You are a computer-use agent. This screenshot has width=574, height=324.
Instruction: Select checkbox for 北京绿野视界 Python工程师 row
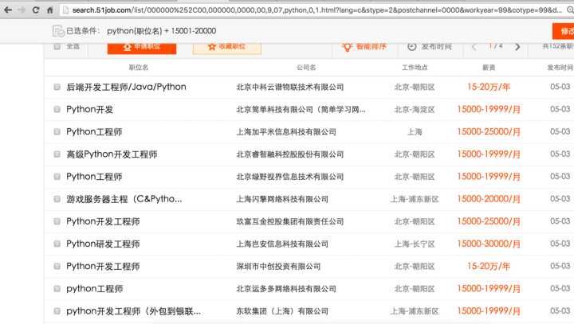[57, 176]
